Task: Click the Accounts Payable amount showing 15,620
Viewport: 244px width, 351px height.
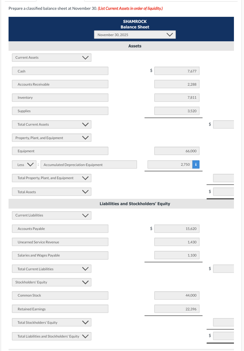Action: pos(177,228)
